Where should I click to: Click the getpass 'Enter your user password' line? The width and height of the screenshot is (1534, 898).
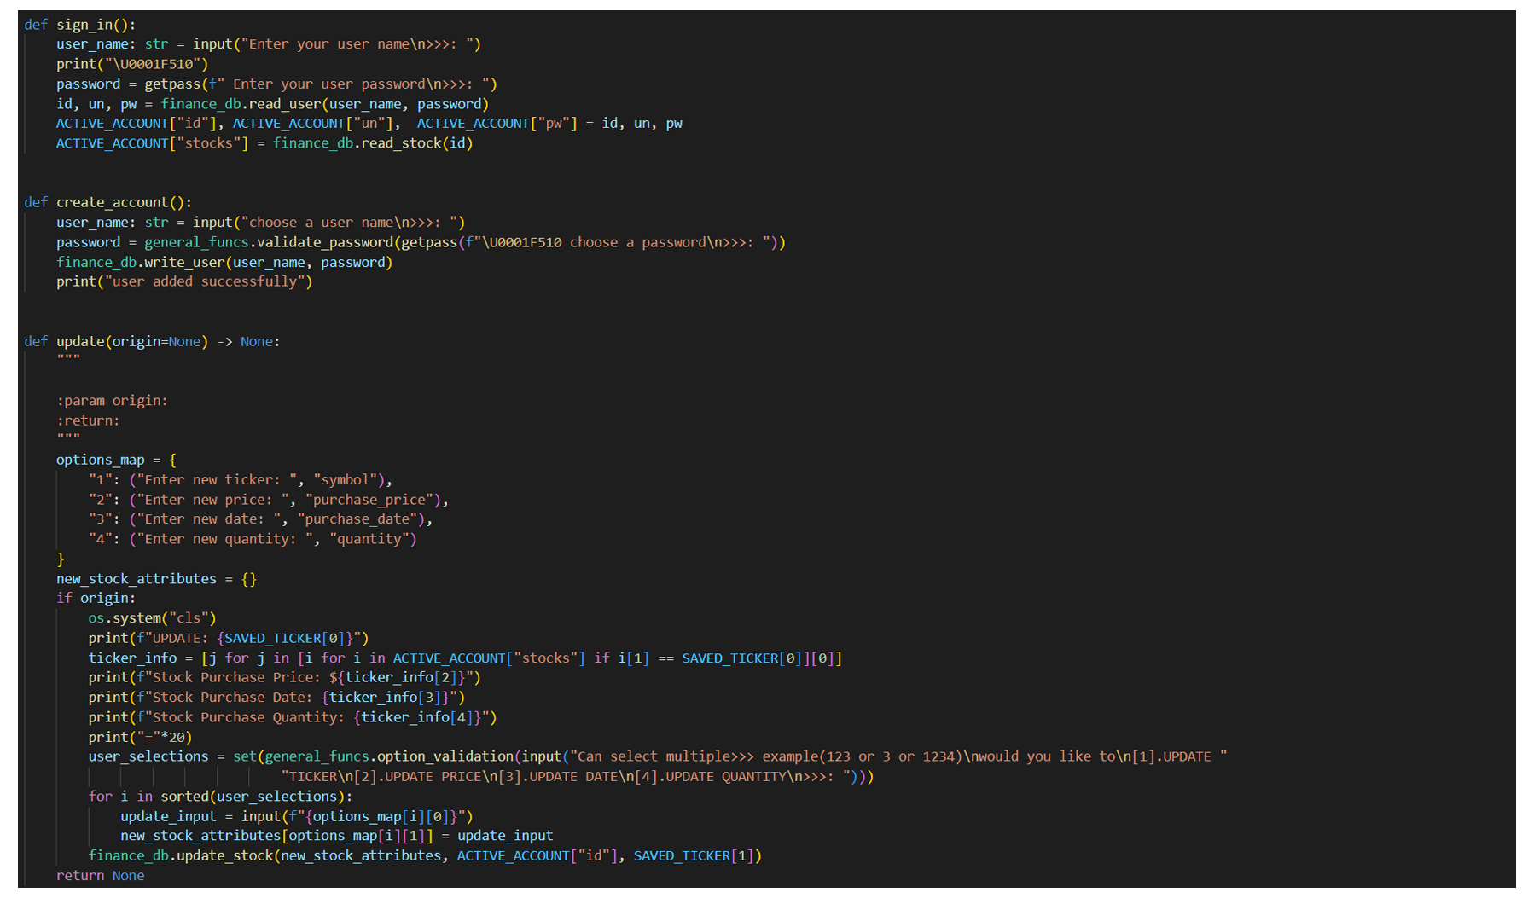coord(276,84)
